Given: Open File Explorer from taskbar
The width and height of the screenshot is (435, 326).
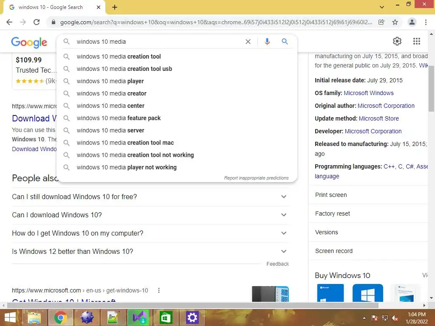Looking at the screenshot, I should pyautogui.click(x=34, y=318).
